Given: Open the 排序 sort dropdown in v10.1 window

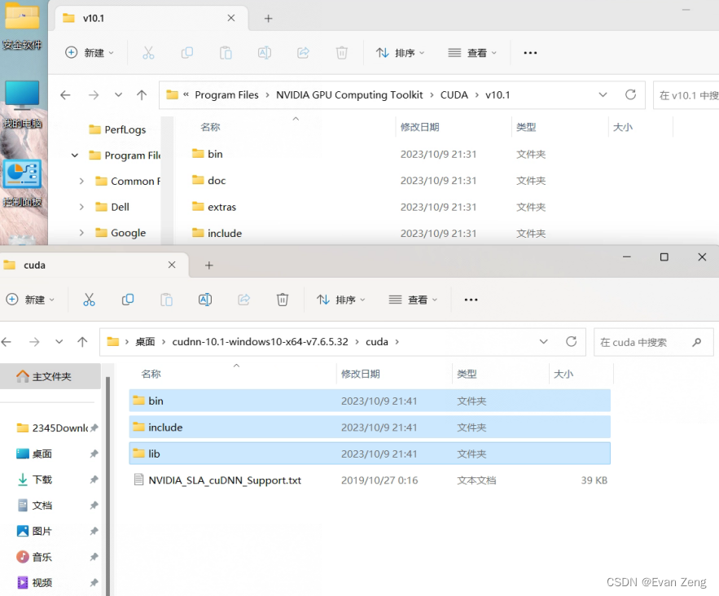Looking at the screenshot, I should point(401,53).
